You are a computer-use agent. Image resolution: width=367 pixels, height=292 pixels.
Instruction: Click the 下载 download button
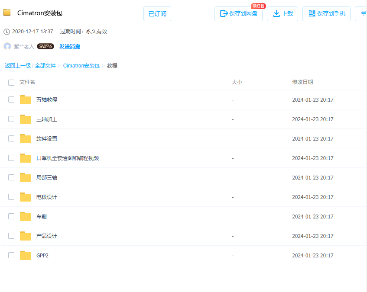click(283, 14)
